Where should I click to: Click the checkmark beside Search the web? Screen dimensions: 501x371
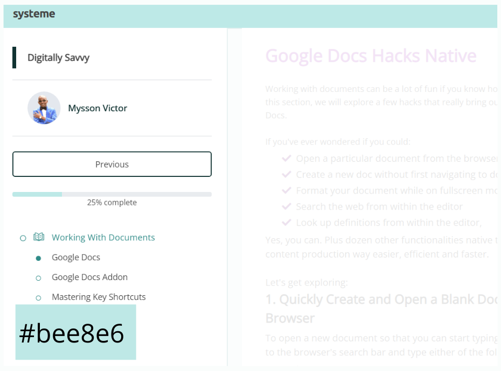tap(287, 206)
